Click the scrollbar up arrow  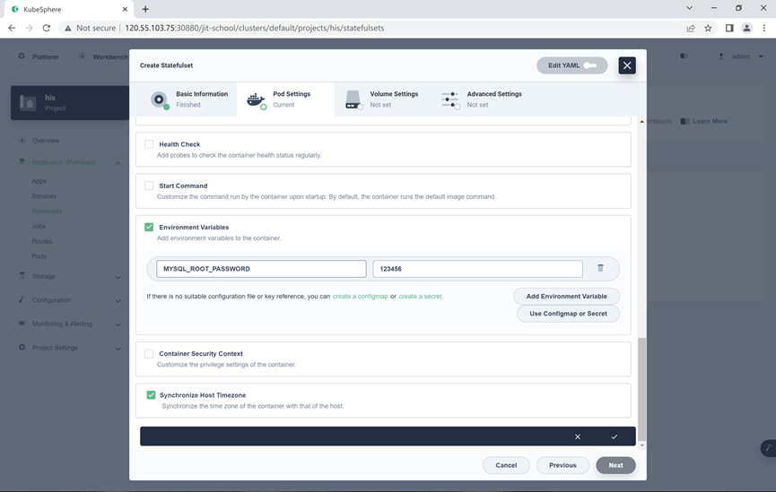[x=642, y=121]
